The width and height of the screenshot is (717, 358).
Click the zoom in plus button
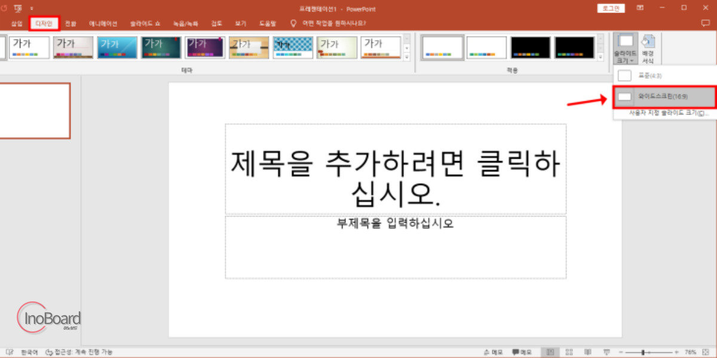676,352
